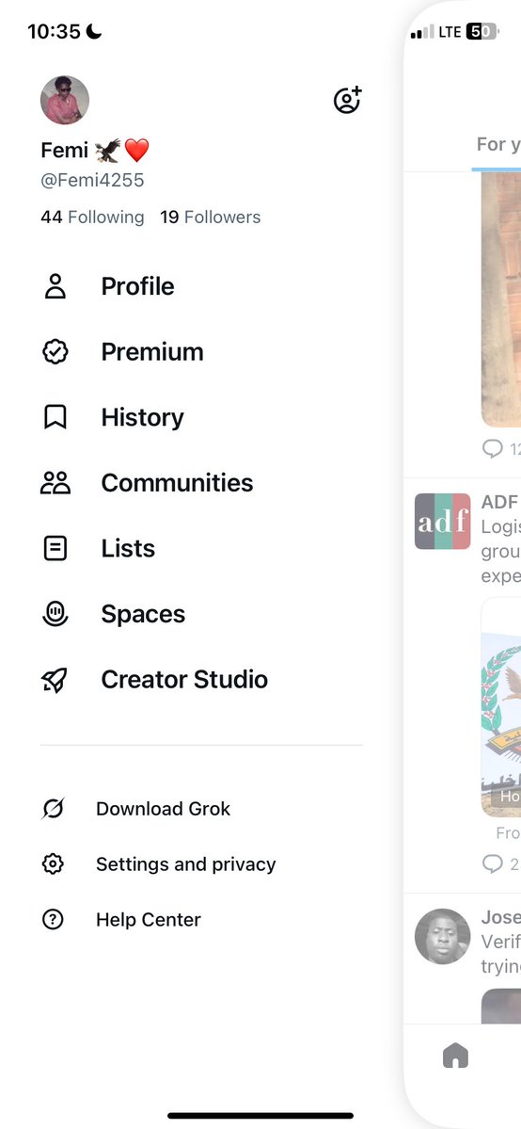This screenshot has height=1129, width=521.
Task: Tap the Home icon in bottom bar
Action: coord(455,1056)
